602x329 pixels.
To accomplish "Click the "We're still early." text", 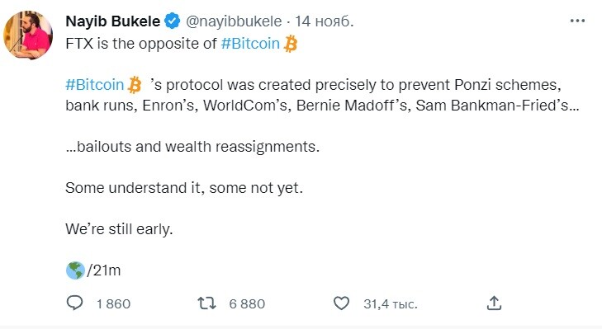I will click(x=120, y=229).
